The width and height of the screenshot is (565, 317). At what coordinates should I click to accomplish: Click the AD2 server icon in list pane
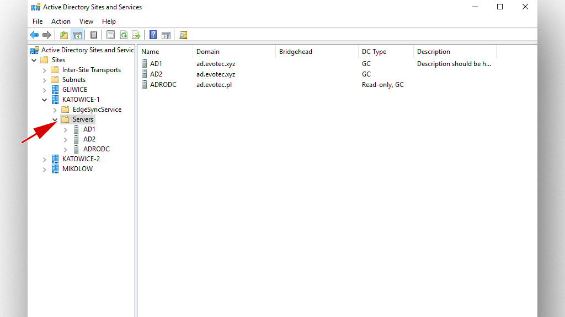(x=145, y=74)
